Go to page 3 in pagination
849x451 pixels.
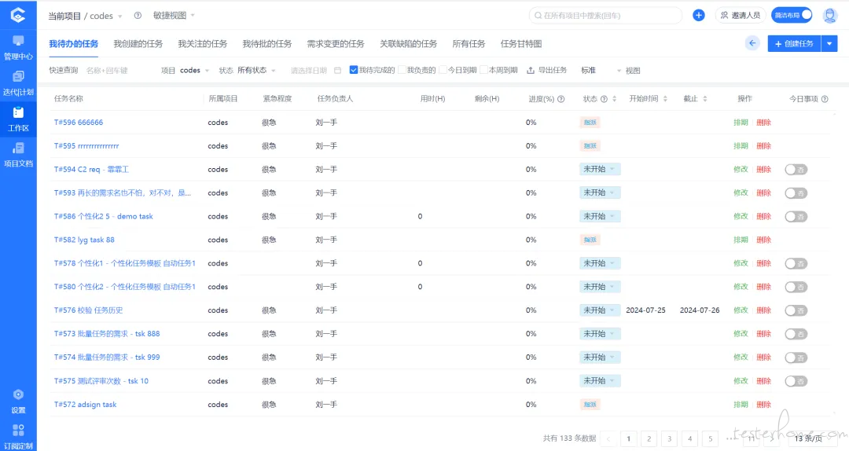[x=669, y=438]
